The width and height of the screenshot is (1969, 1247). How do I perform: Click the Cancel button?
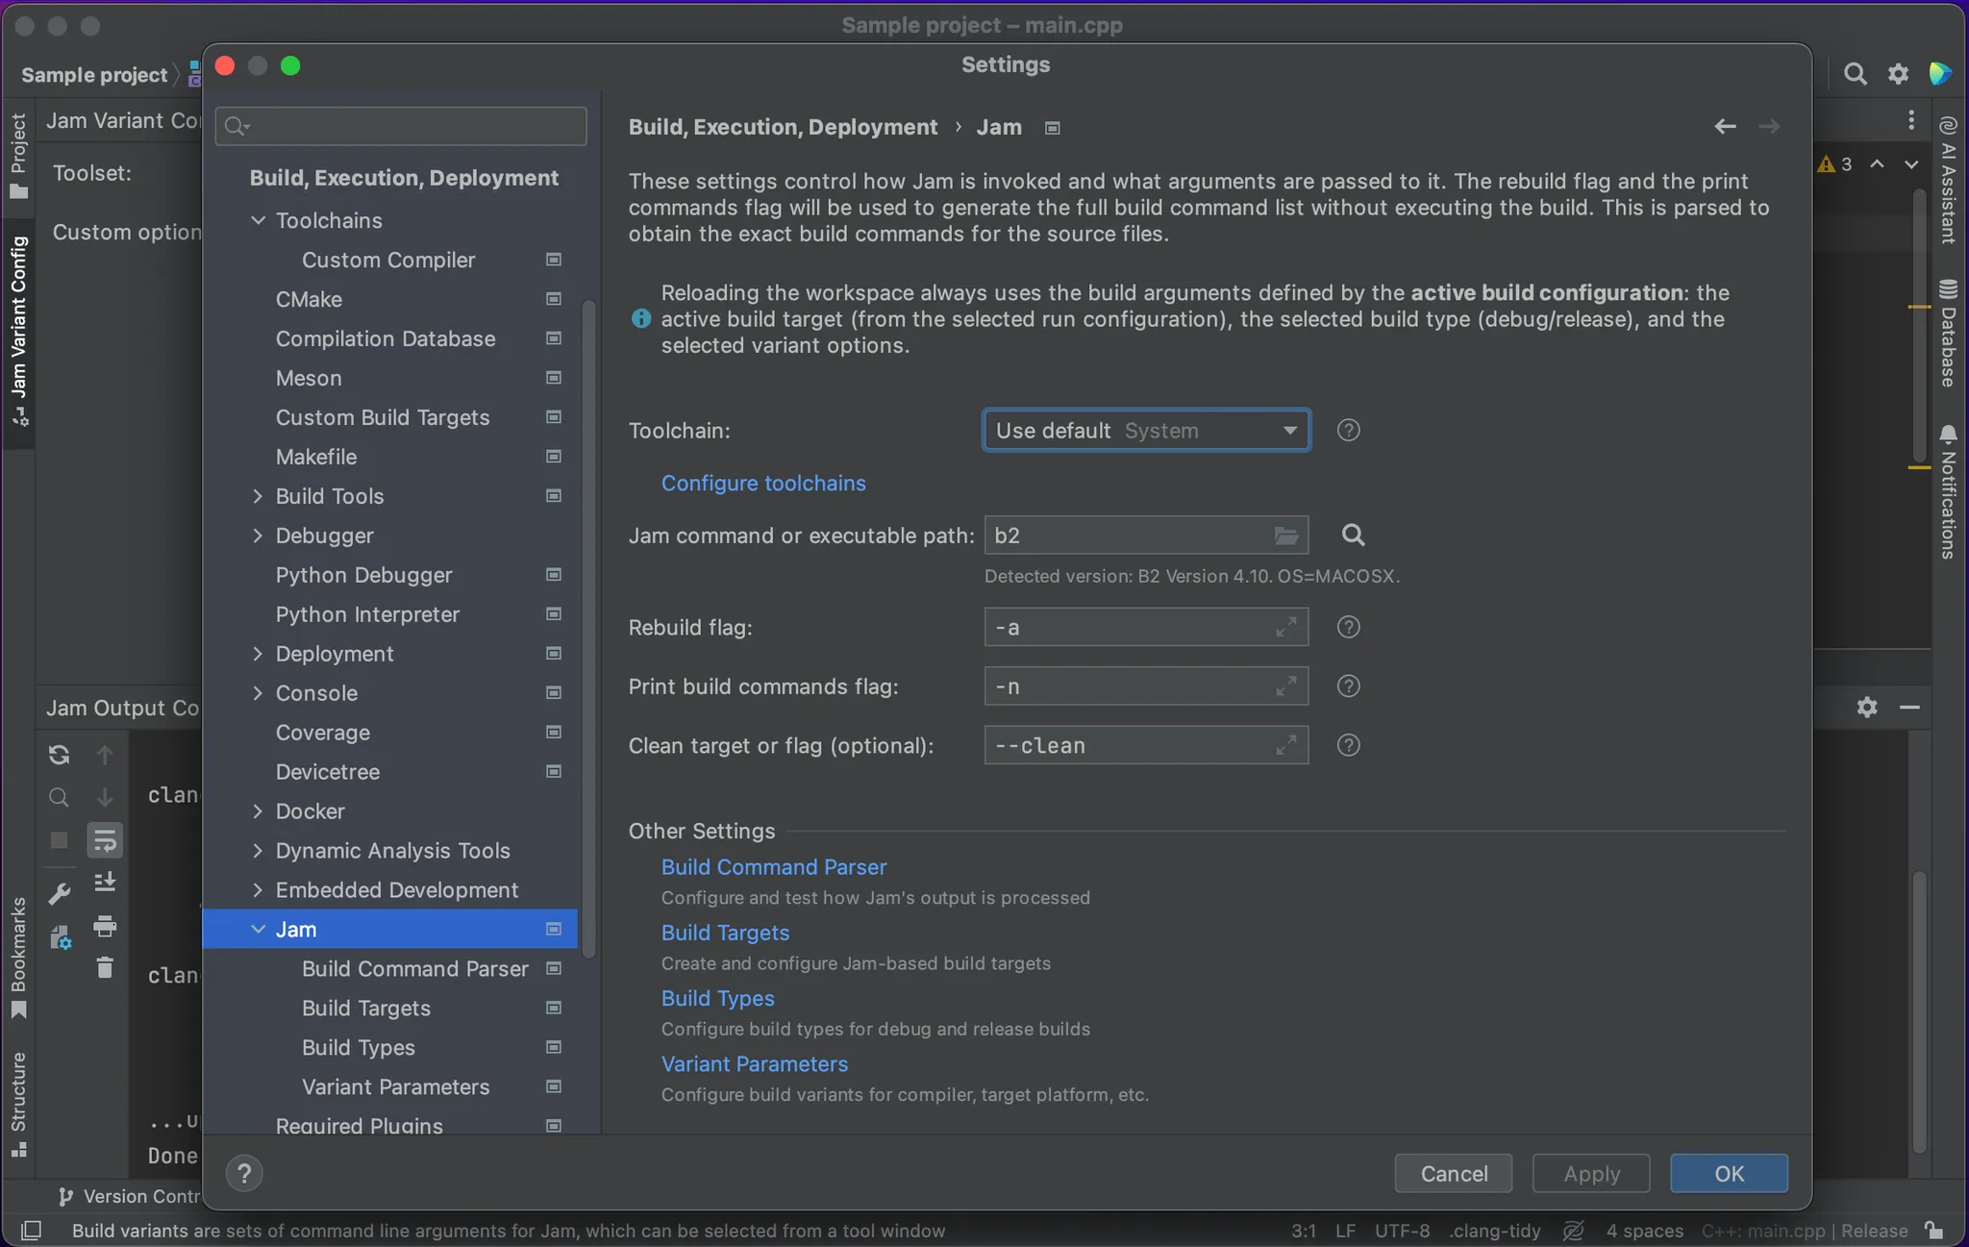pos(1454,1173)
